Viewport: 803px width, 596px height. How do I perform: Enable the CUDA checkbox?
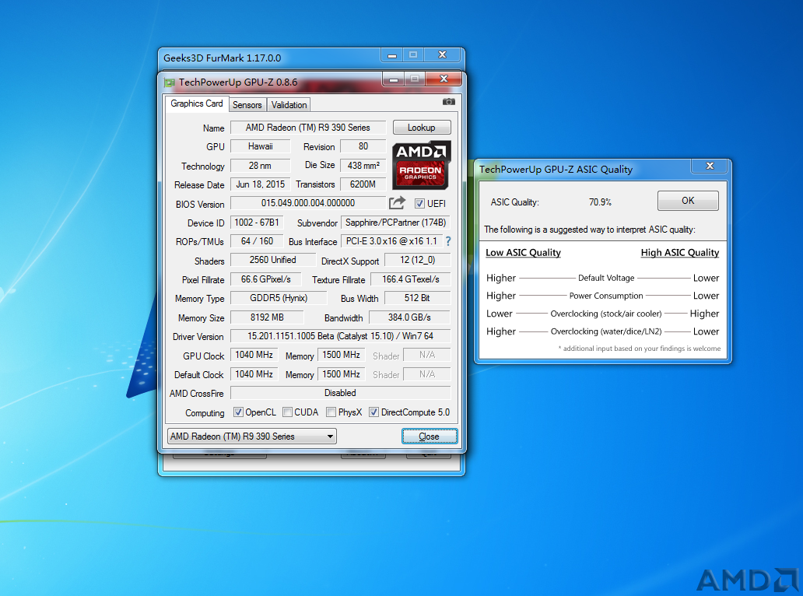[287, 412]
